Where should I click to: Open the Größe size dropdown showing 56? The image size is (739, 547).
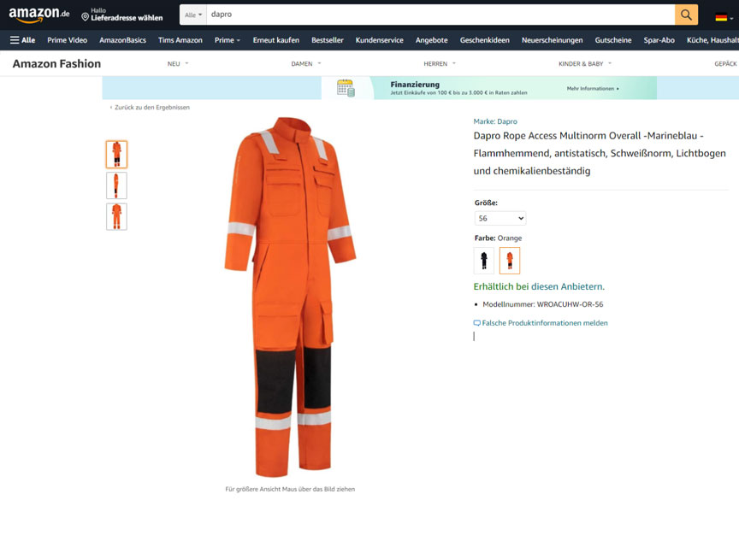point(500,218)
